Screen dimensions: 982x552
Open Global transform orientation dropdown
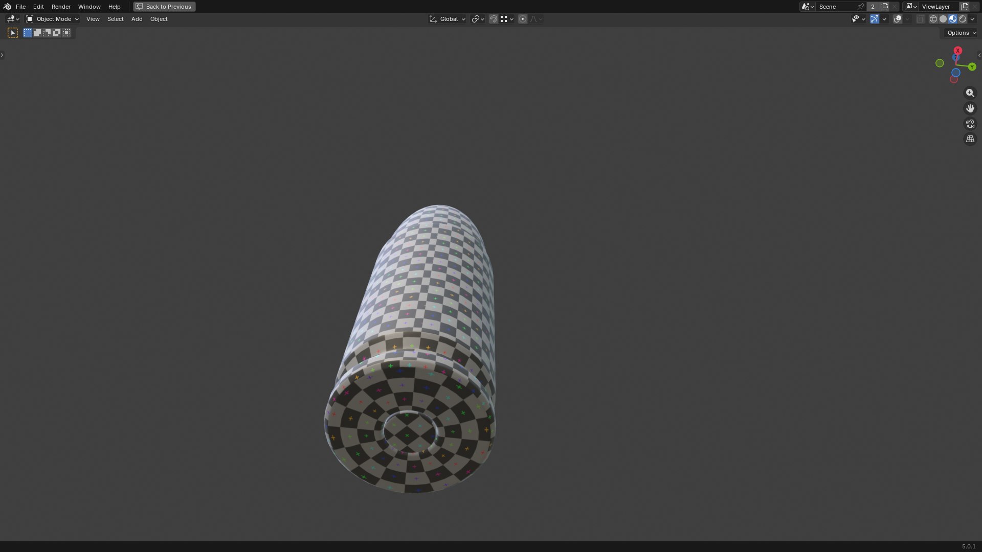[448, 19]
